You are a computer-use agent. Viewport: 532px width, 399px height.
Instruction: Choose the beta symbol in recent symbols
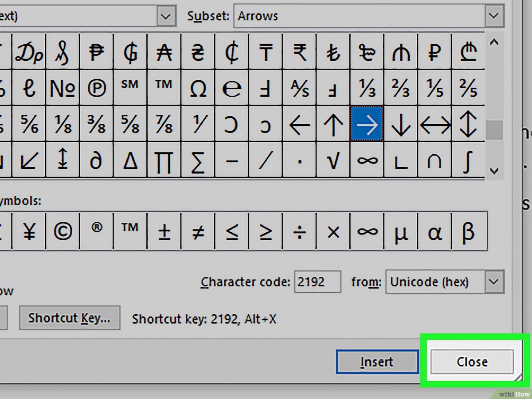[x=469, y=231]
